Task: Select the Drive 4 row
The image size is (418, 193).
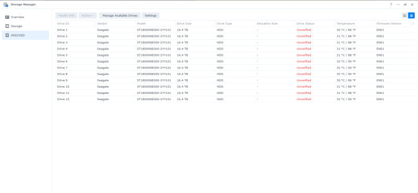Action: tap(235, 49)
